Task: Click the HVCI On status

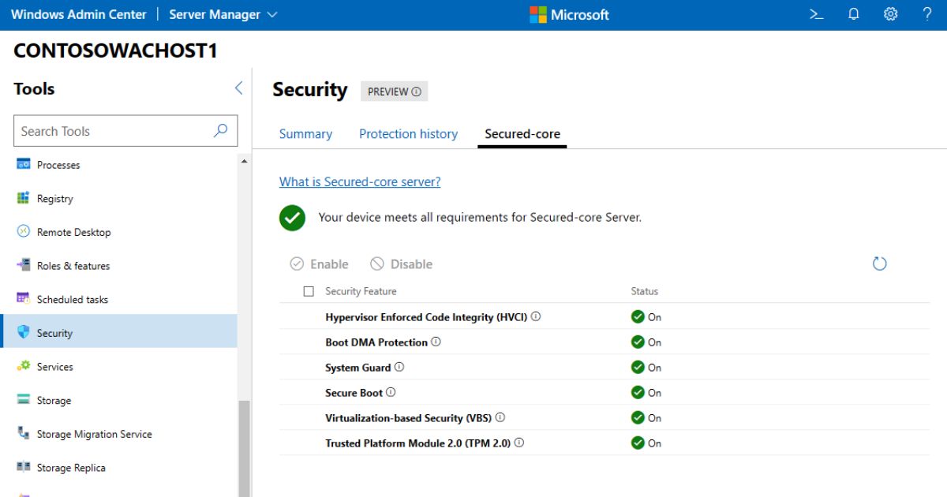Action: click(646, 317)
